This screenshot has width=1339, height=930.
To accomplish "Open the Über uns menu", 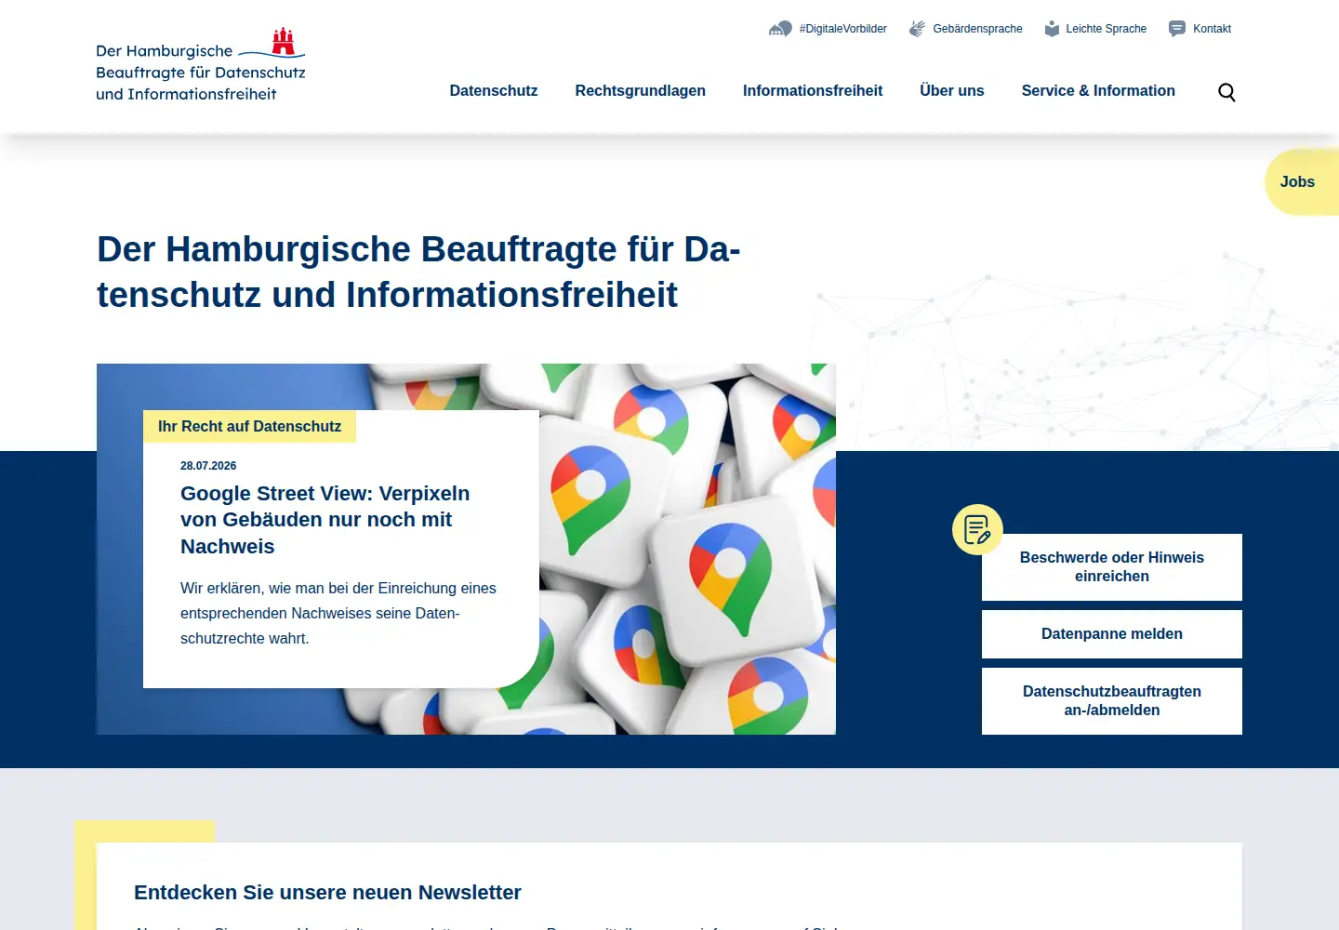I will coord(952,90).
